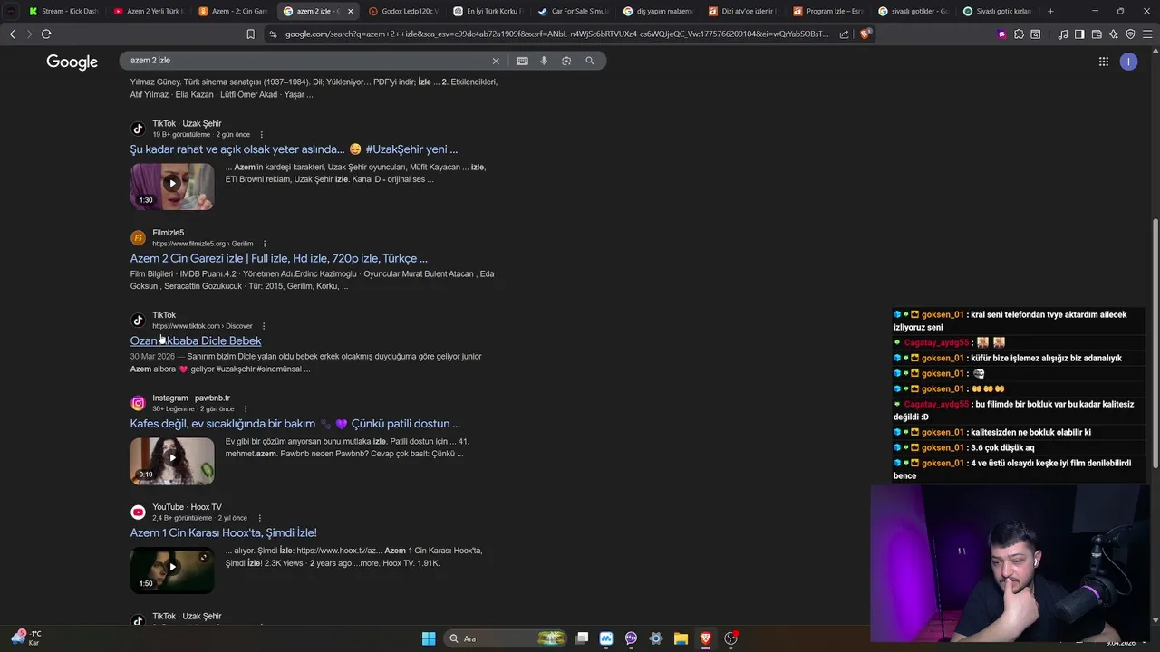Viewport: 1160px width, 652px height.
Task: Open more options for the Filmizle5 result
Action: point(265,244)
